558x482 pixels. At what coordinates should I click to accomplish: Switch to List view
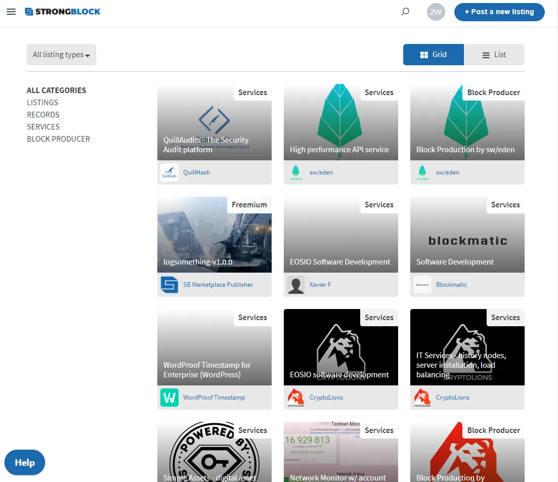point(494,55)
